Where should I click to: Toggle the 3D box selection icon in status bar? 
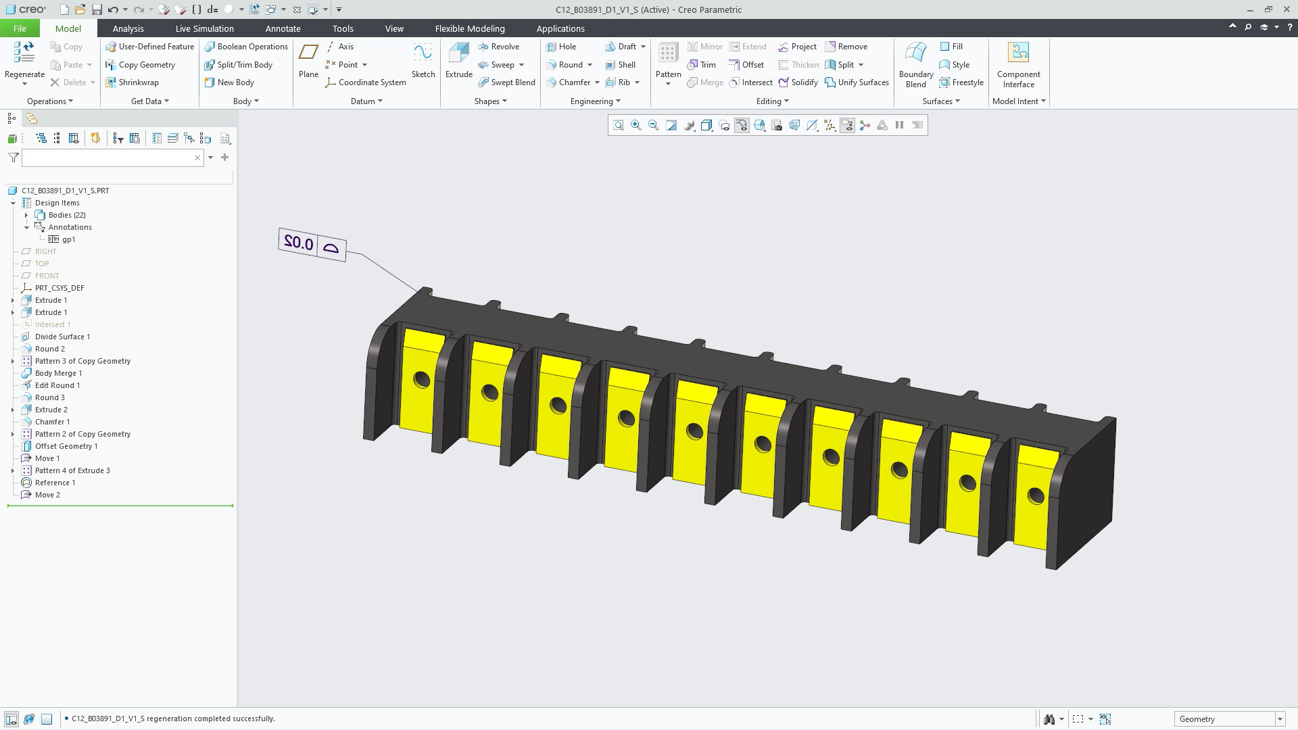click(x=1105, y=719)
